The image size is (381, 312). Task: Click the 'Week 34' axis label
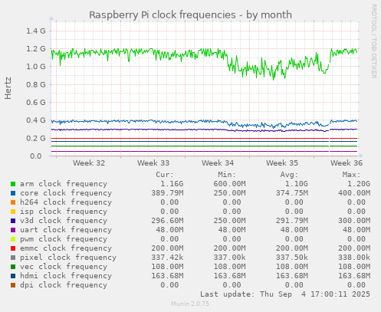[218, 163]
